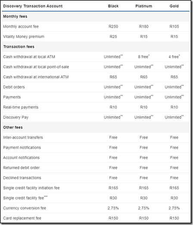Select Gold 4 free ATM withdrawals cell
The width and height of the screenshot is (193, 225).
[x=174, y=57]
